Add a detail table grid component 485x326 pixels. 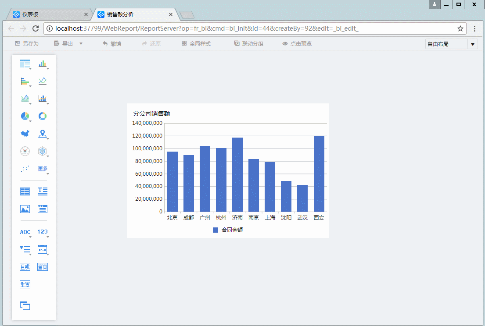25,191
